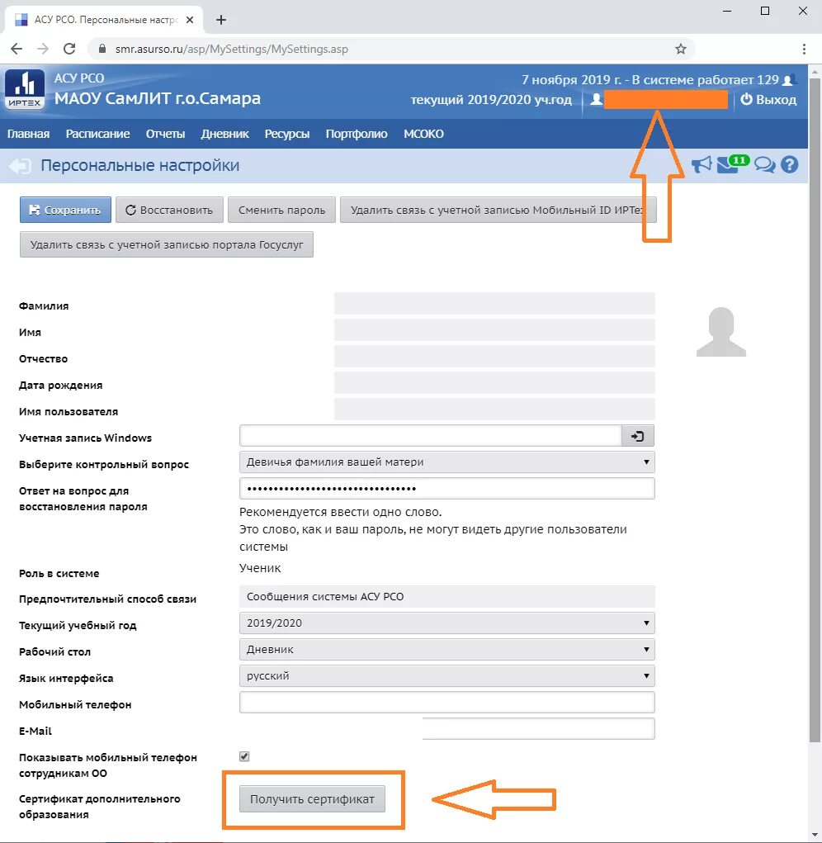Reload the page with refresh icon

coord(69,49)
